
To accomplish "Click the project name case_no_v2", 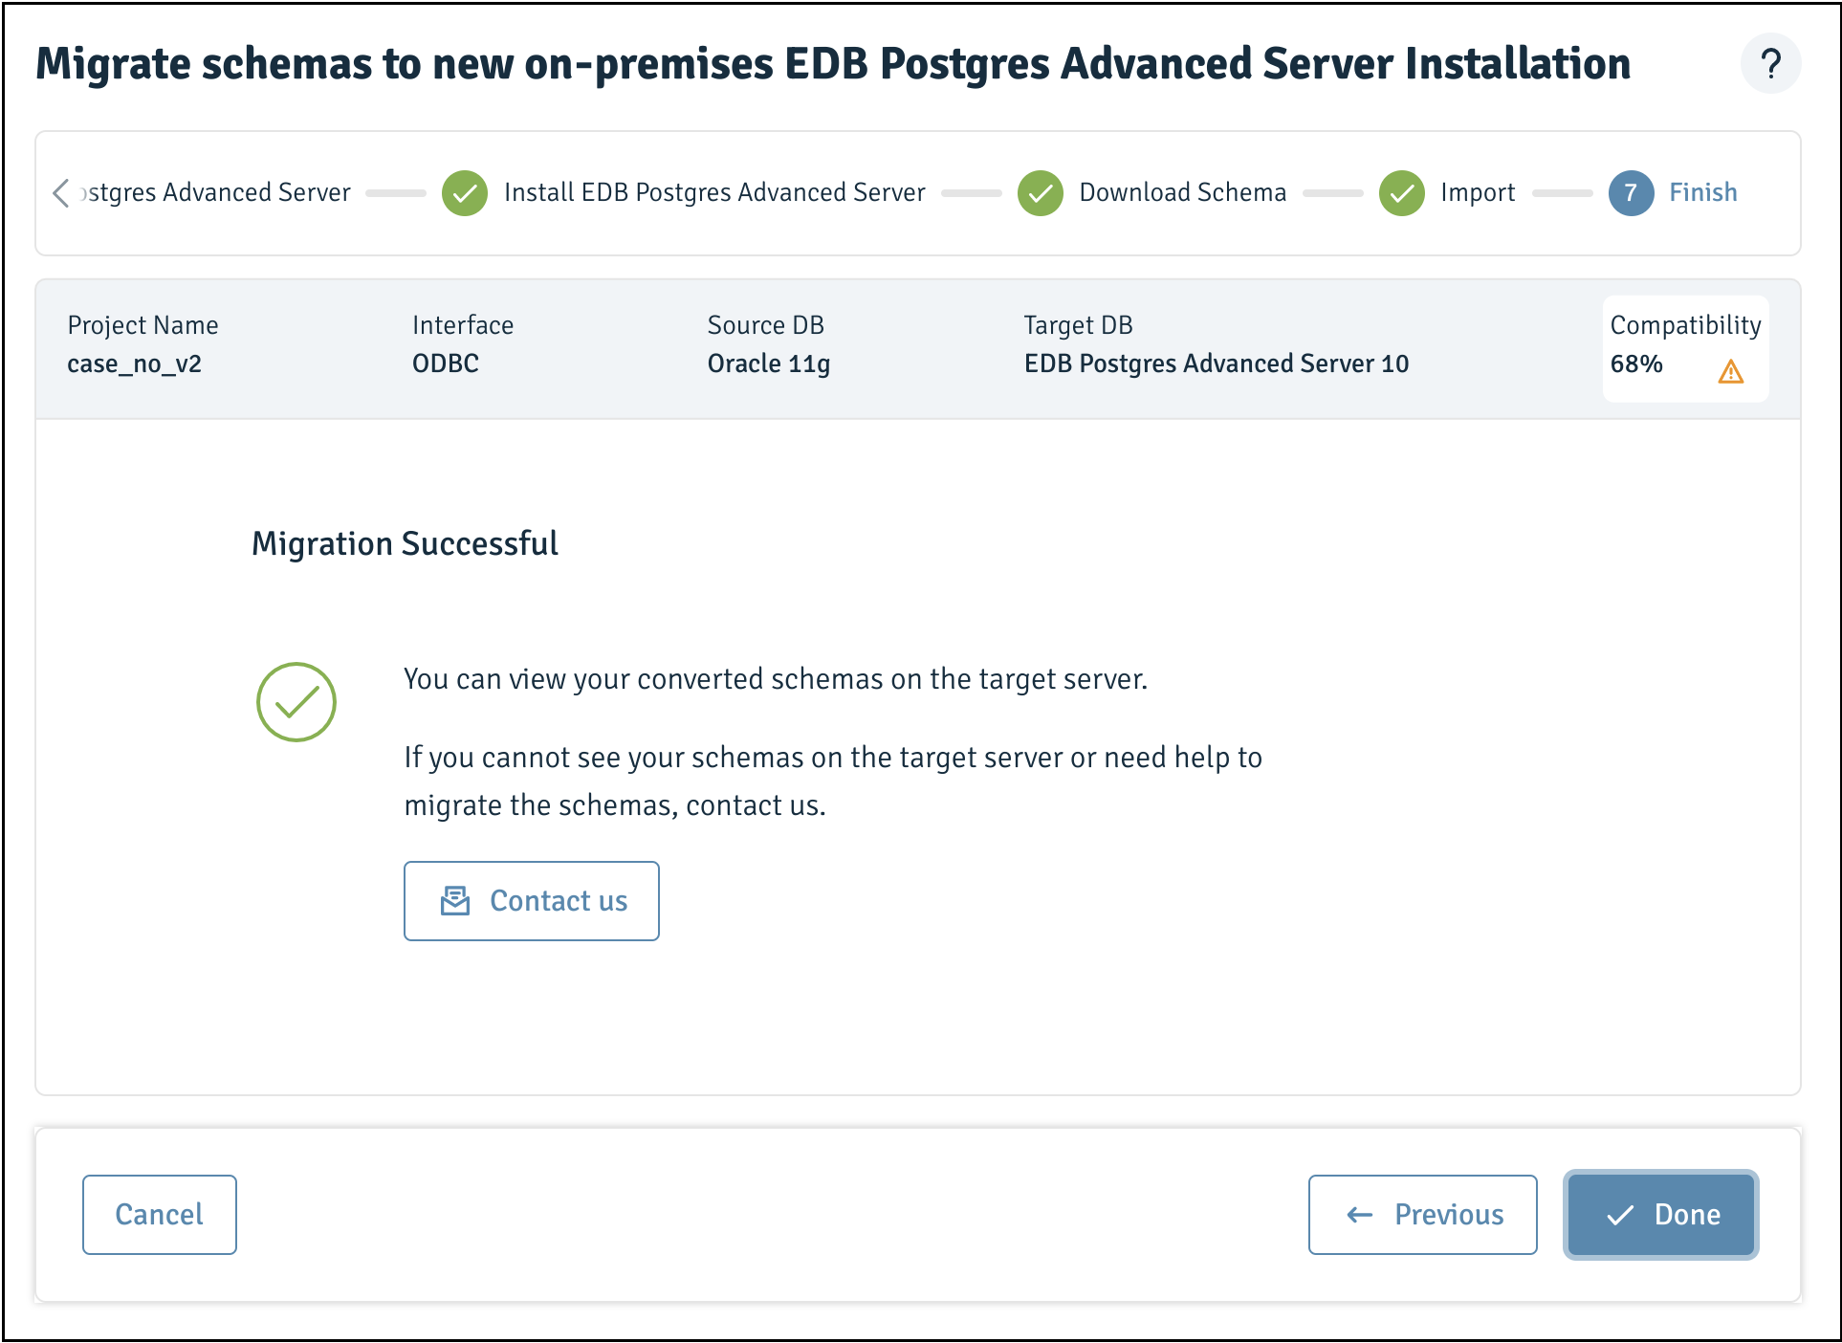I will click(135, 364).
